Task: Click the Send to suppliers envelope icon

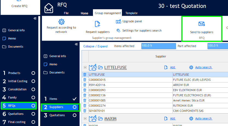Action: pos(201,24)
